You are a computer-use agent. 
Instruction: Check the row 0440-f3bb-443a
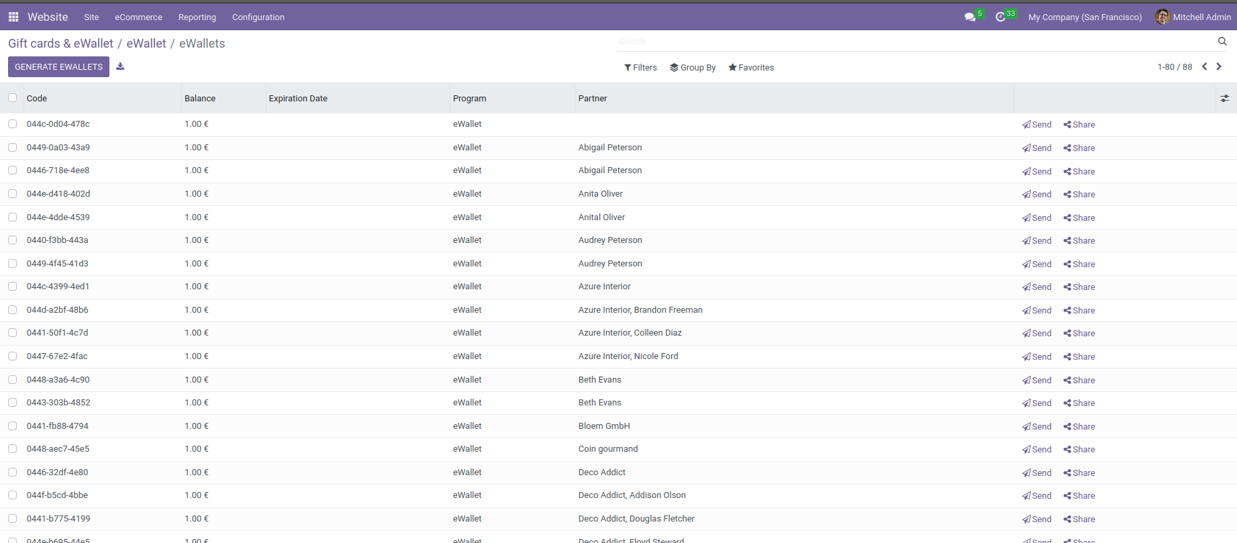point(12,240)
